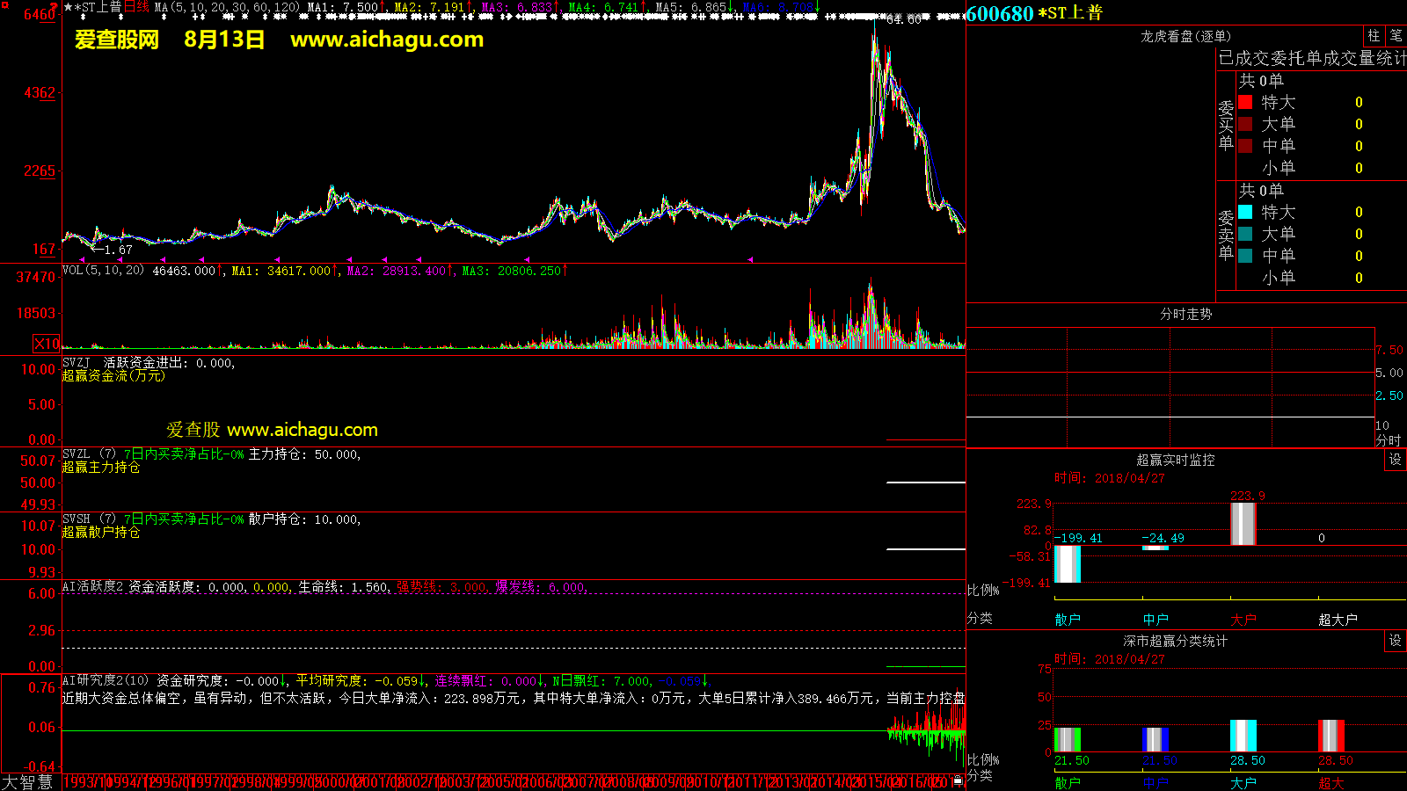This screenshot has width=1407, height=791.
Task: Click the cyan 特大 sell order swatch
Action: pyautogui.click(x=1245, y=212)
